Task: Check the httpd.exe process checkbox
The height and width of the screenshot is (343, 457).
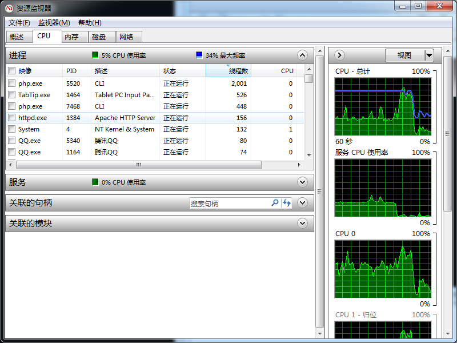Action: click(x=11, y=118)
